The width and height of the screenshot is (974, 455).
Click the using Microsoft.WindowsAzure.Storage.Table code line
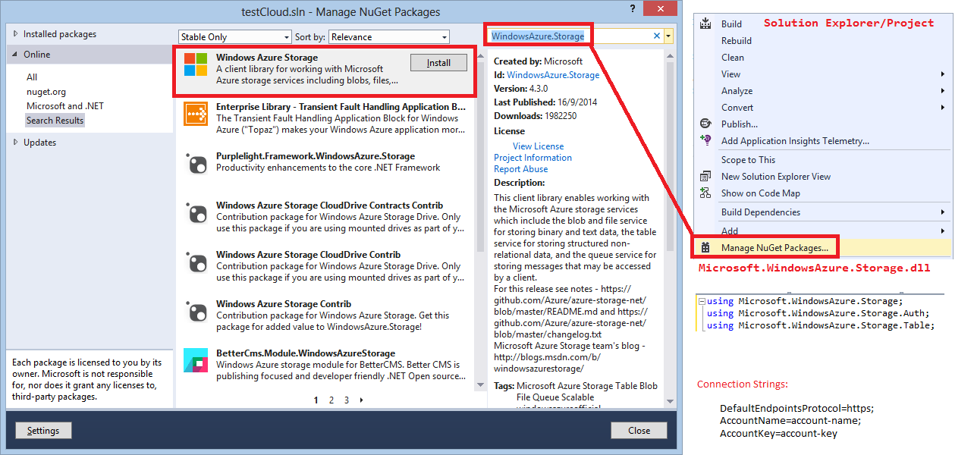pyautogui.click(x=821, y=325)
